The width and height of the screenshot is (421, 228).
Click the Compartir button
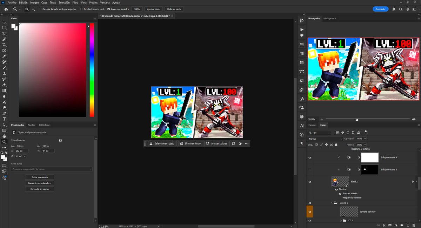point(380,9)
